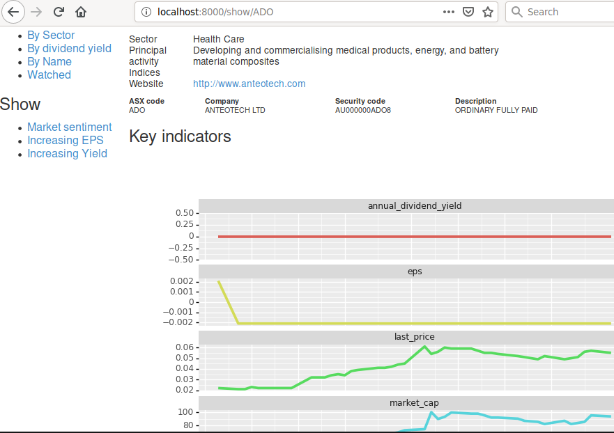Click the market_cap chart title
Screen dimensions: 614x433
pos(414,403)
